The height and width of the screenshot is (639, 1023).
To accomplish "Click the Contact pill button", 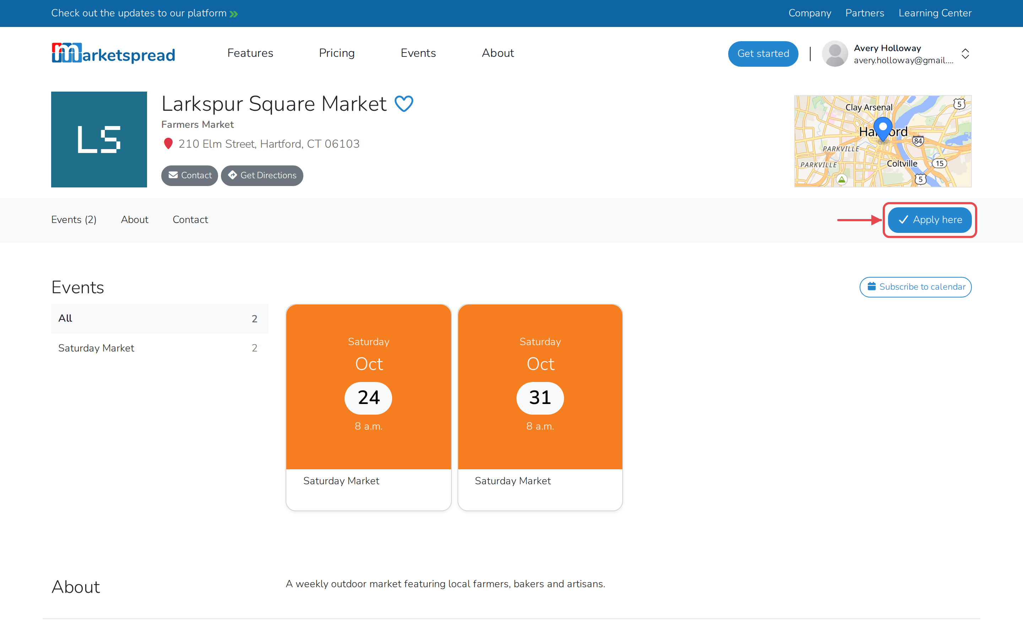I will pos(189,175).
